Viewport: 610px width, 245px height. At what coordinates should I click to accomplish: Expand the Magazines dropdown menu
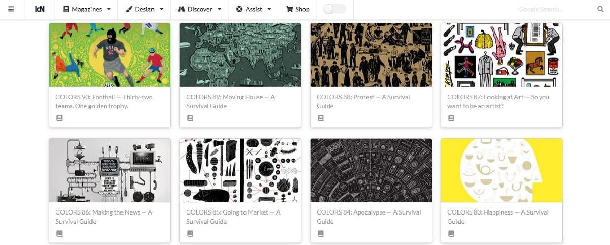[86, 9]
